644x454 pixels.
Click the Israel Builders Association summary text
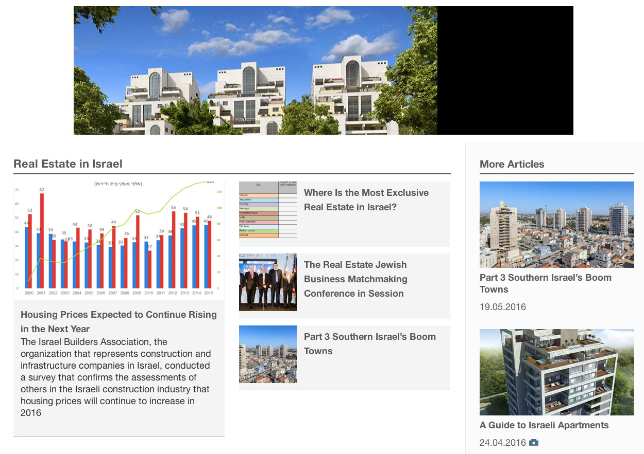click(116, 377)
